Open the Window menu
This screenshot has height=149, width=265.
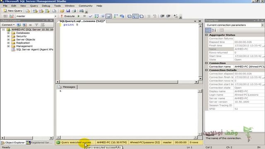coord(70,6)
